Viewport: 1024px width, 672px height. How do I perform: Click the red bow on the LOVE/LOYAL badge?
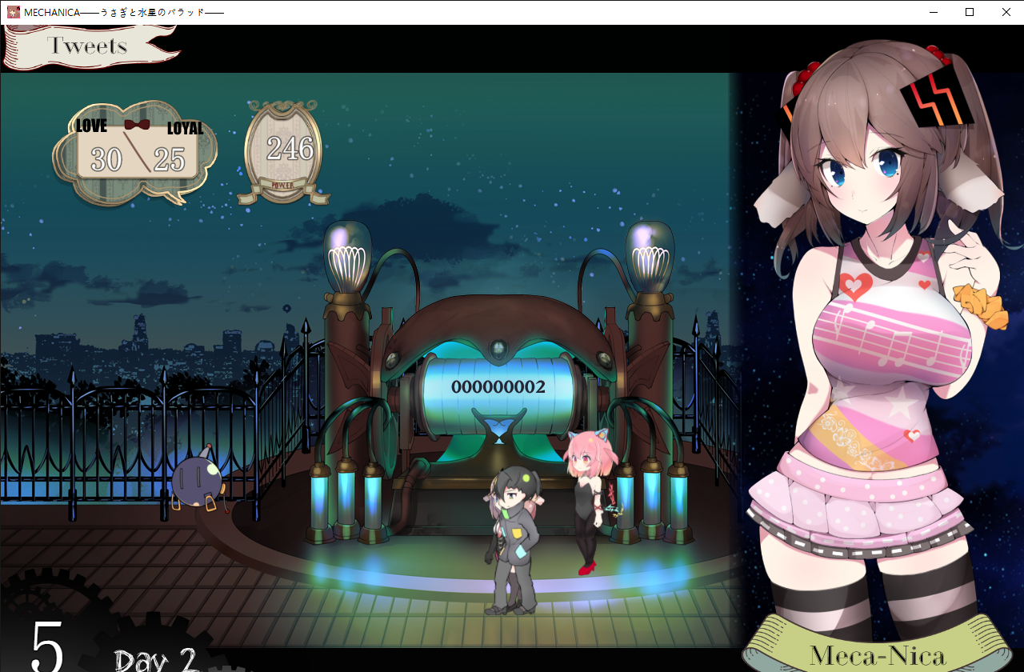point(137,125)
